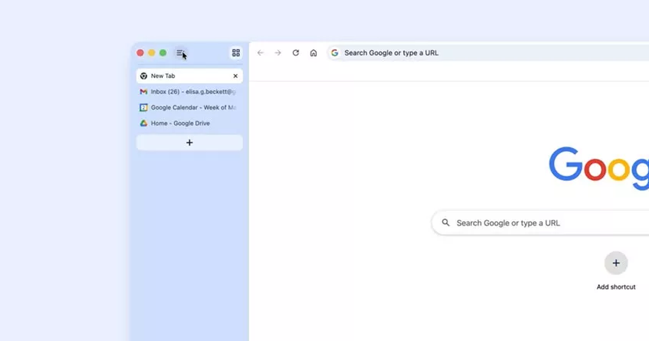Click the Add shortcut label
Screen dimensions: 649x341
click(x=616, y=287)
